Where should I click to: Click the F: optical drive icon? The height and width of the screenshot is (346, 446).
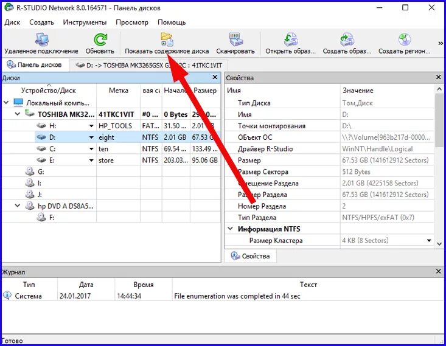click(x=41, y=217)
